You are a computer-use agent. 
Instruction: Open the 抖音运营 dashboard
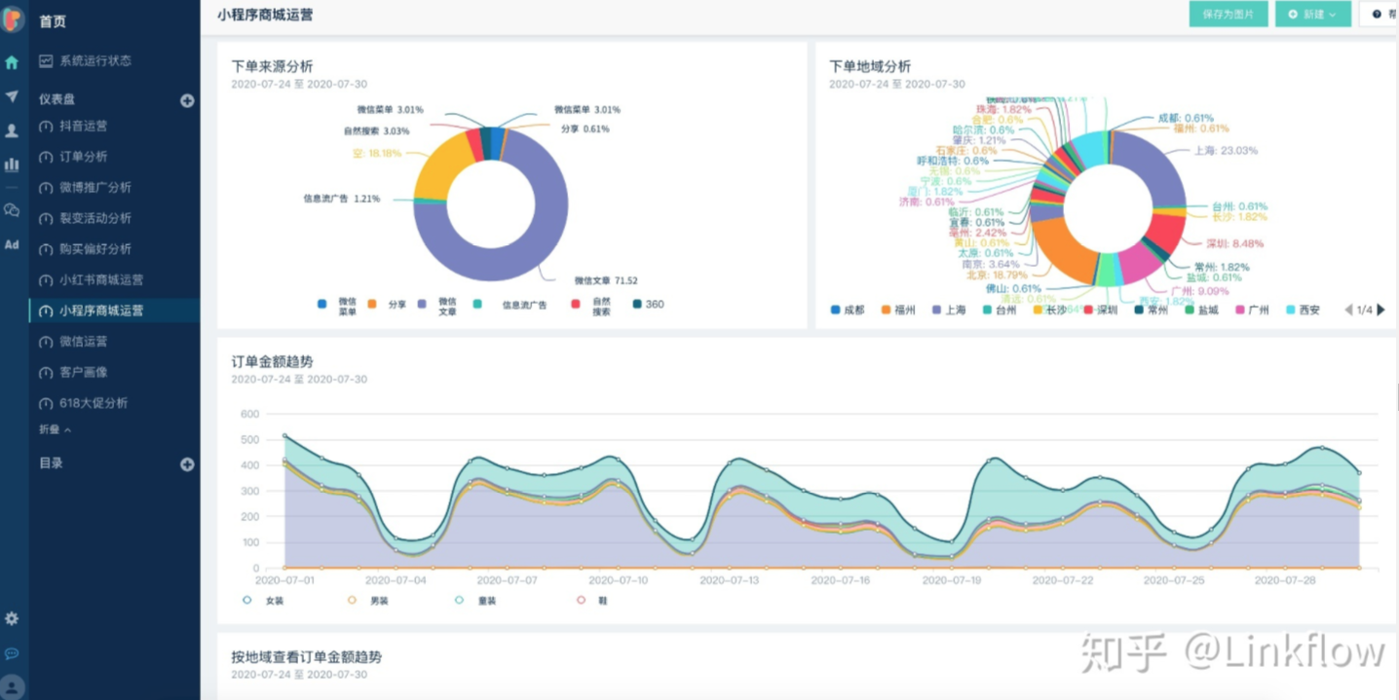(84, 126)
